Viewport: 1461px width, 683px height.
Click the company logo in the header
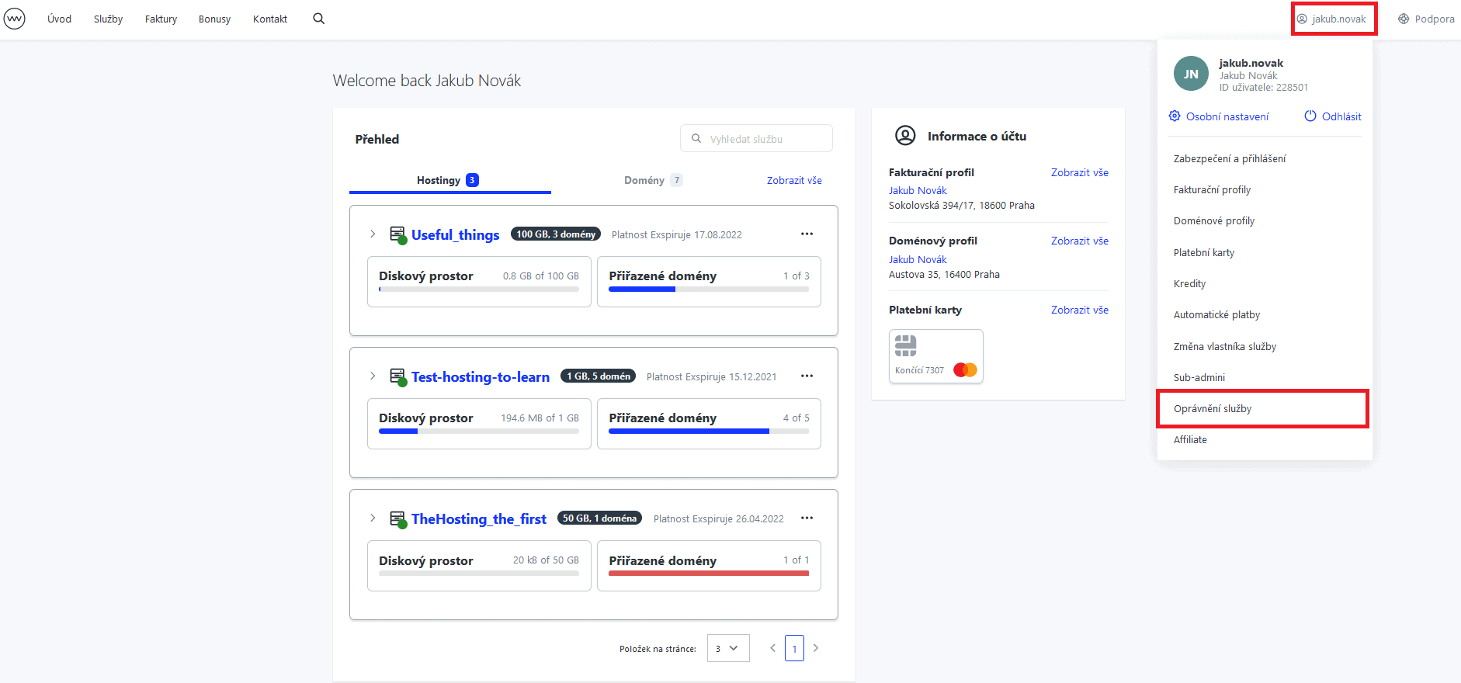pyautogui.click(x=14, y=19)
